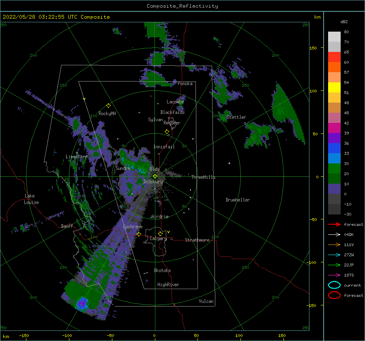Image resolution: width=365 pixels, height=341 pixels.
Task: Select the Okotoks label
Action: [x=163, y=270]
